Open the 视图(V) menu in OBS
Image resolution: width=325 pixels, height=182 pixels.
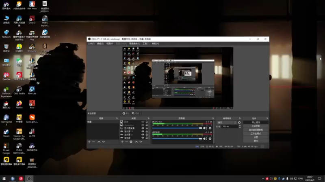coord(110,44)
